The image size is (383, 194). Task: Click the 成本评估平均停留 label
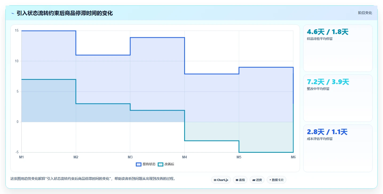coord(320,139)
